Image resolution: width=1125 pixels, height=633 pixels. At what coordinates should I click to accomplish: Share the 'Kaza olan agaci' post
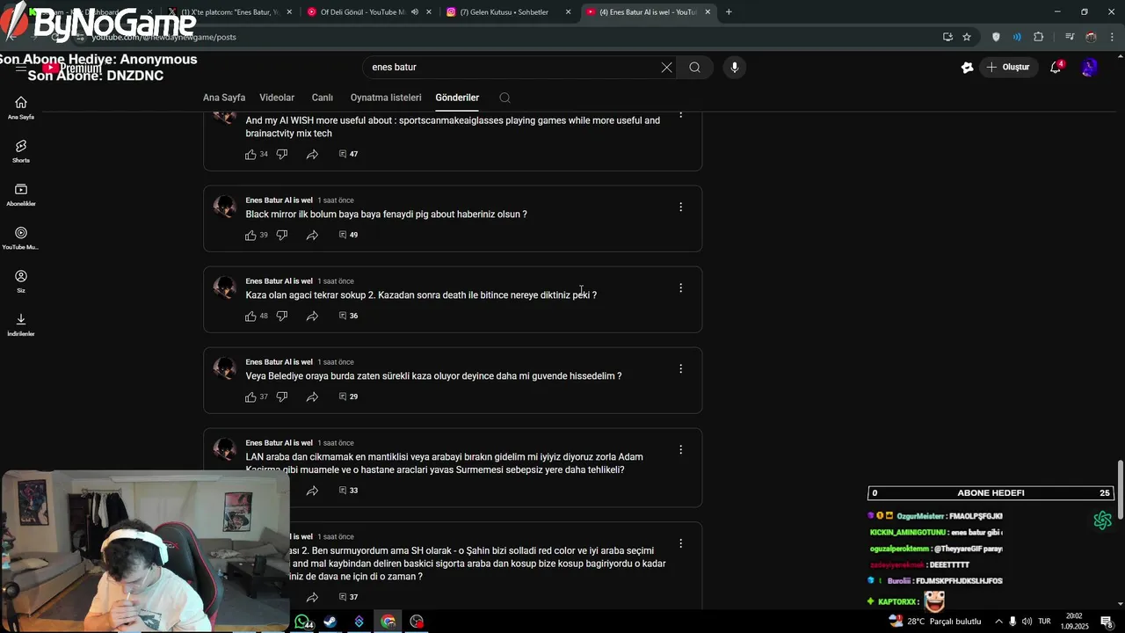pos(312,316)
